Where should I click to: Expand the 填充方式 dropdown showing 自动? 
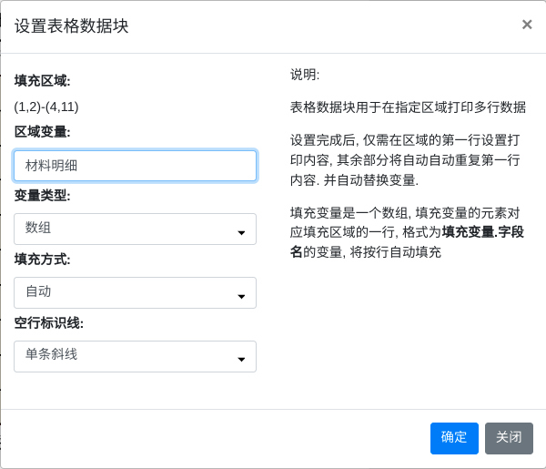(135, 292)
